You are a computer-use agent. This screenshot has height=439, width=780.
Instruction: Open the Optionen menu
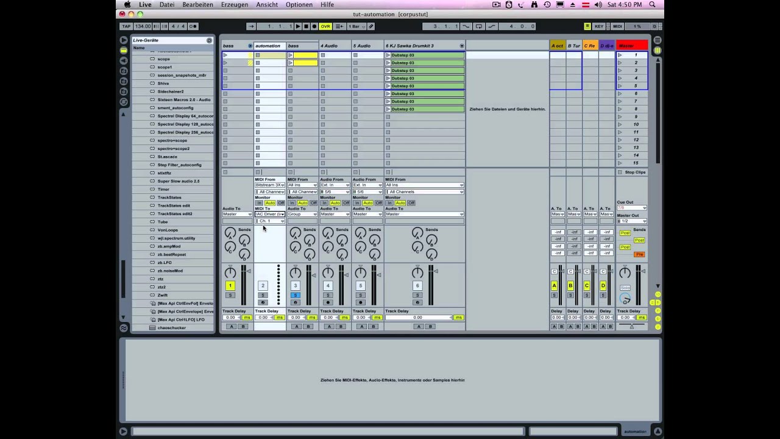point(299,4)
